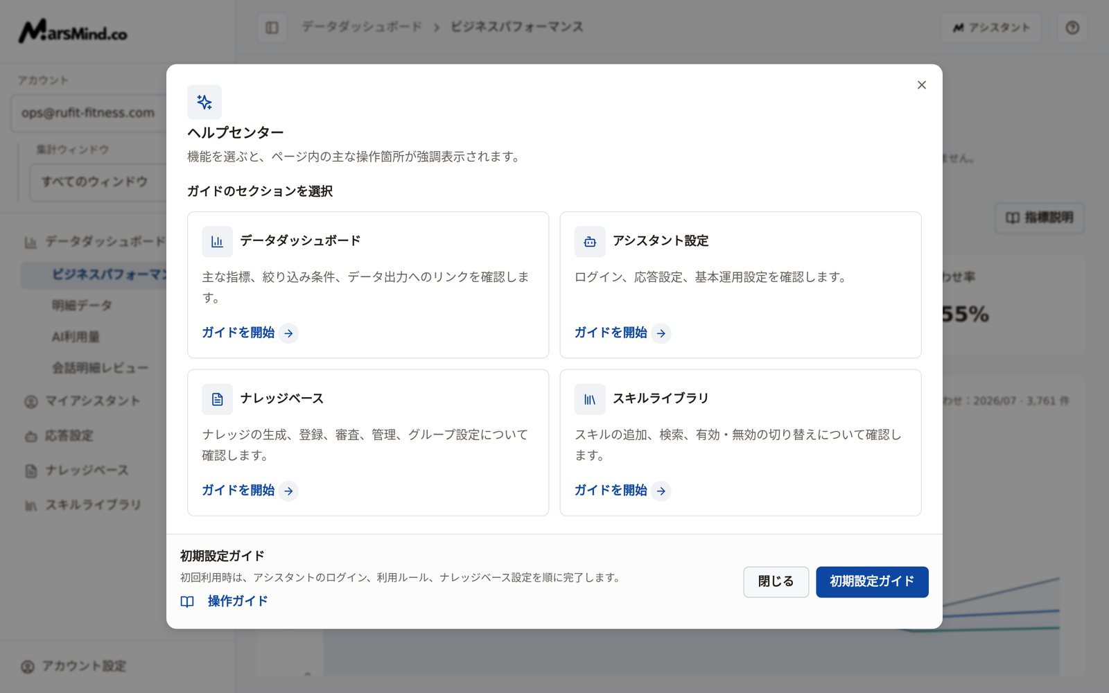The width and height of the screenshot is (1109, 693).
Task: Open the 操作ガイド link
Action: tap(238, 602)
